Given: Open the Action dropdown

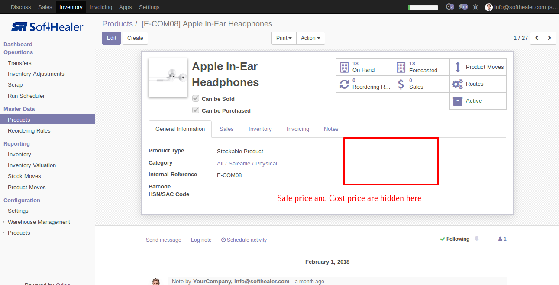Looking at the screenshot, I should 310,38.
